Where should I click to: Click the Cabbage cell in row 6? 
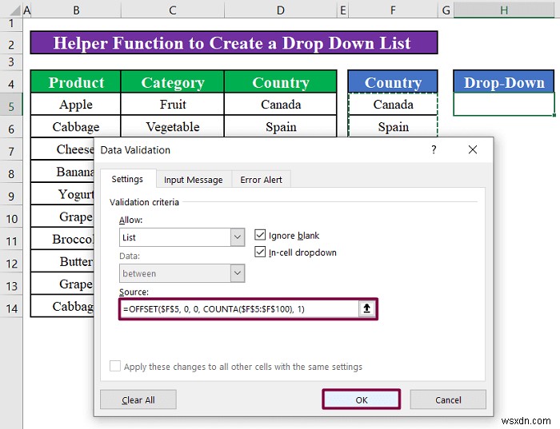coord(76,126)
